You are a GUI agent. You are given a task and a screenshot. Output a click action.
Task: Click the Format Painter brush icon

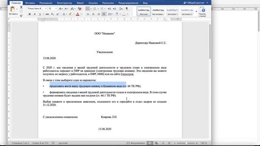coord(21,15)
